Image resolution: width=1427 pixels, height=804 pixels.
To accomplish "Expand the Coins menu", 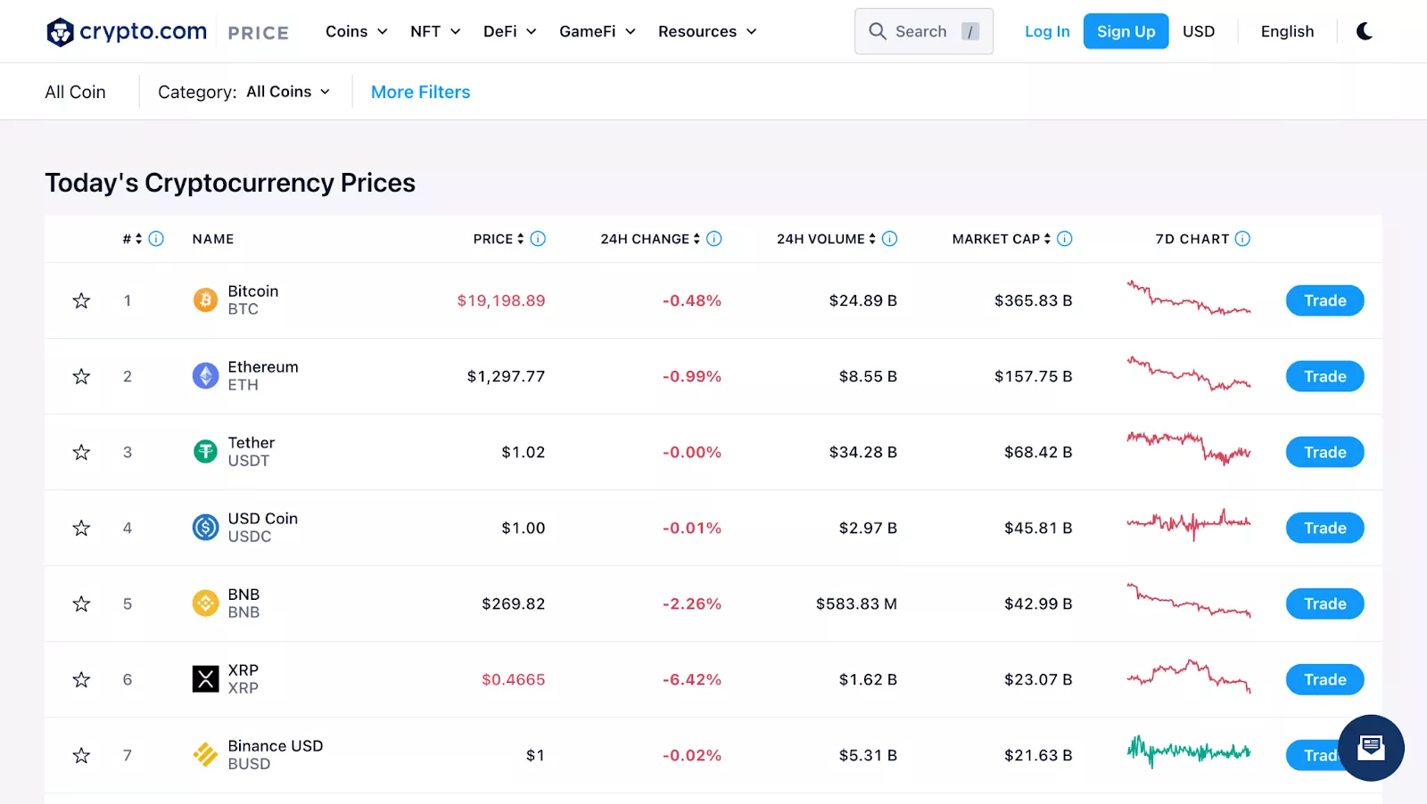I will pyautogui.click(x=356, y=31).
